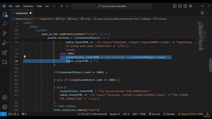Change encoding via UTF-8
Viewport: 212px width, 119px height.
[126, 114]
